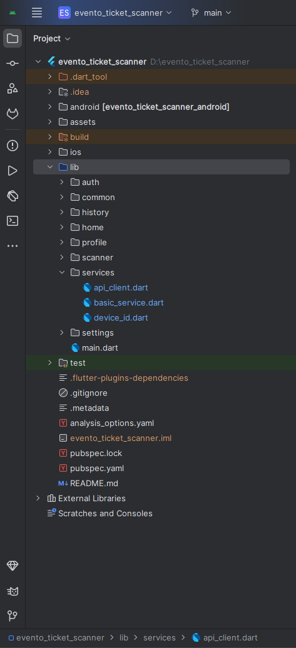The image size is (296, 648).
Task: Click the YAML icon next to pubspec.lock
Action: 63,454
